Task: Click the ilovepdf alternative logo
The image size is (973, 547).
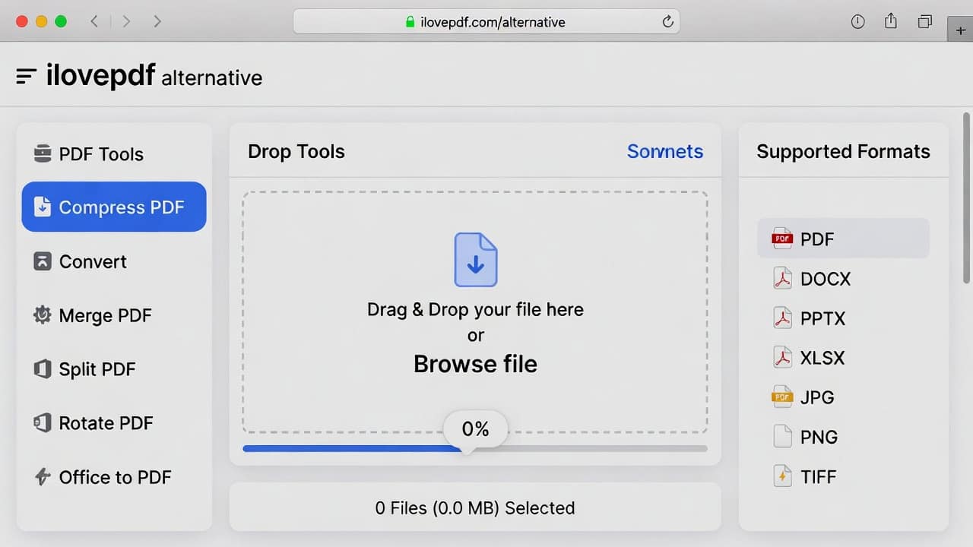Action: pyautogui.click(x=154, y=76)
